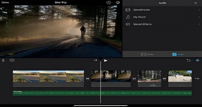The height and width of the screenshot is (107, 202).
Task: Switch to the Audio tab
Action: (178, 54)
